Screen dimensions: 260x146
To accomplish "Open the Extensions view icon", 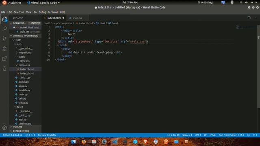I will tap(4, 58).
